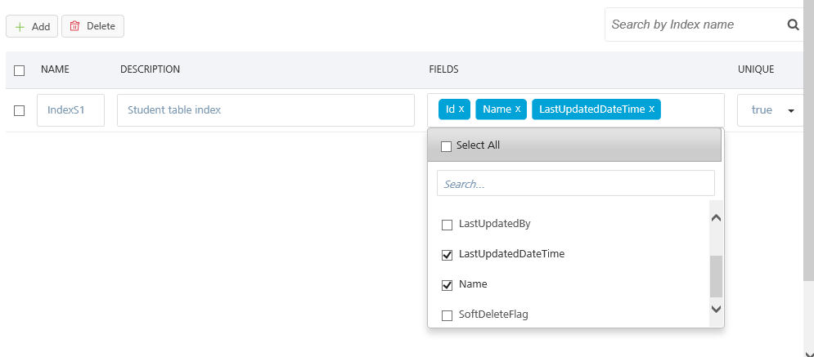This screenshot has height=357, width=814.
Task: Enable the LastUpdatedBy field checkbox
Action: (x=447, y=225)
